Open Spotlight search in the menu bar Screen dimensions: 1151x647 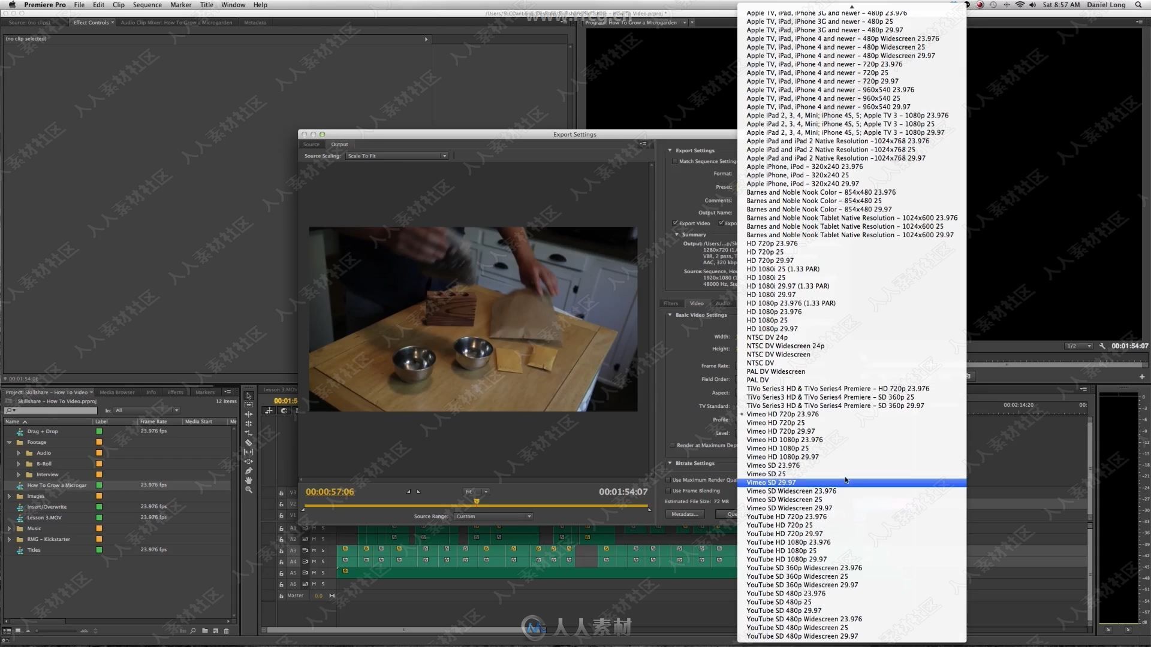(x=1138, y=5)
